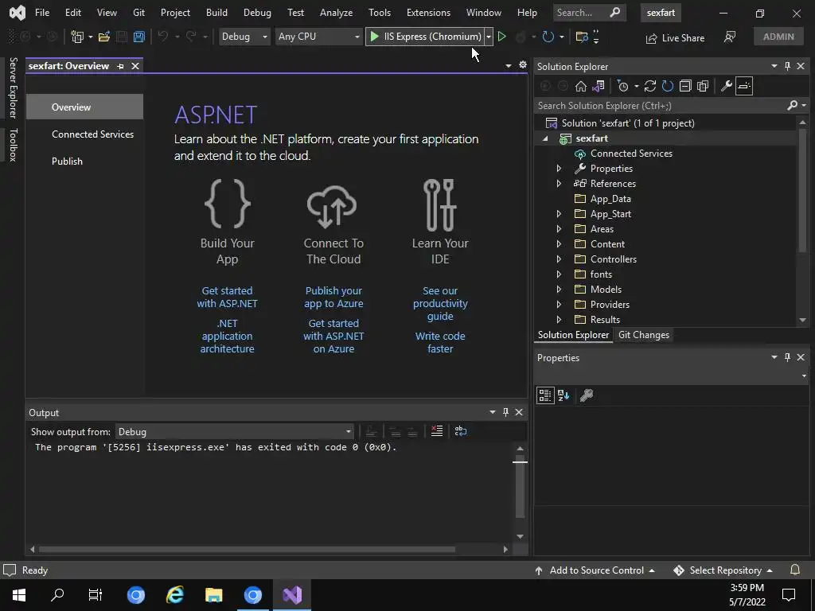Click Write code faster link

point(440,342)
